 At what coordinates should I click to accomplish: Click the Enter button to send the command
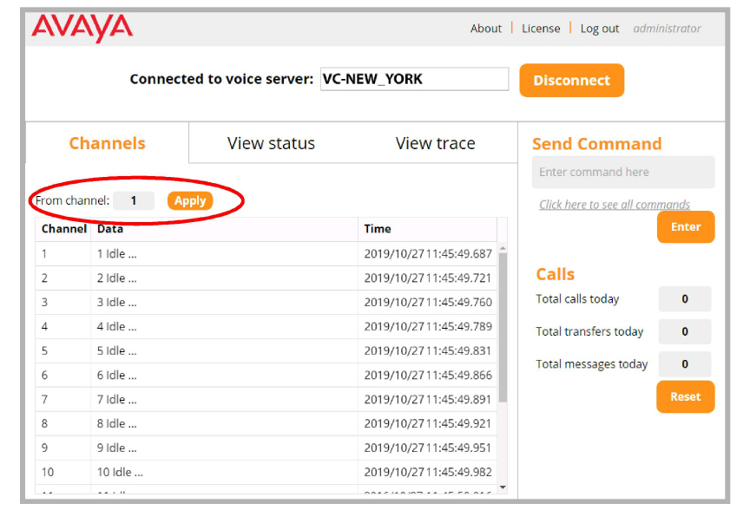[686, 227]
